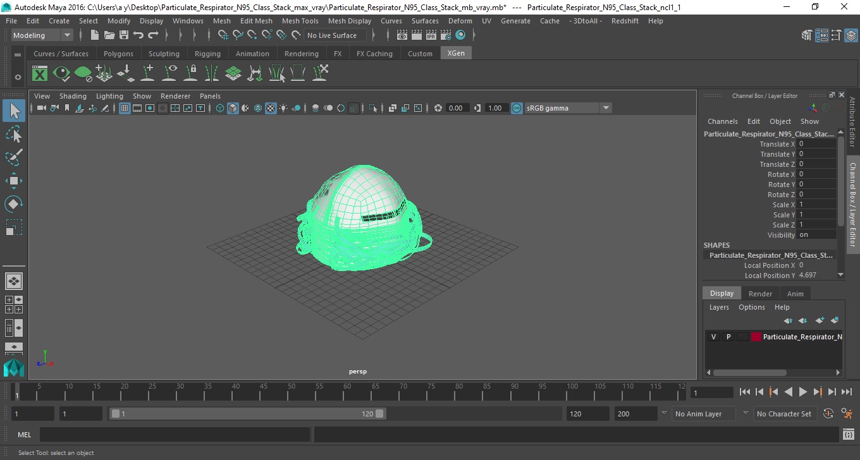Screen dimensions: 860x460
Task: Activate the Rotate tool
Action: (x=14, y=204)
